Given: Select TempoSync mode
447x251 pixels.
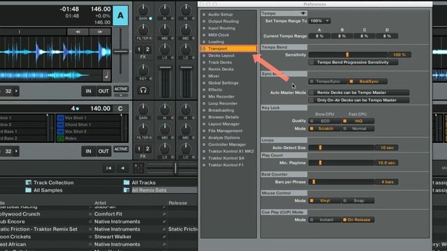Looking at the screenshot, I should (328, 82).
